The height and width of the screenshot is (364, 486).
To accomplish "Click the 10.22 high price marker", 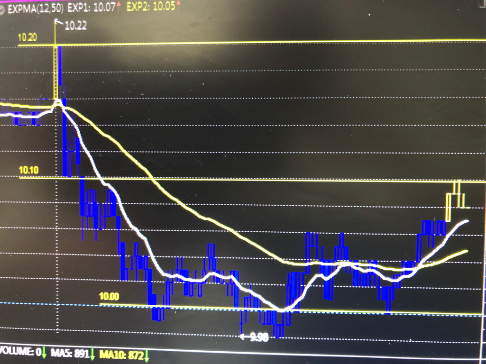I will pos(76,26).
